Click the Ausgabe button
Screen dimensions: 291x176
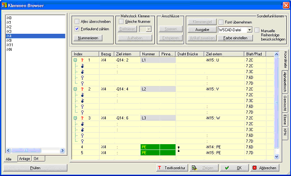tap(202, 29)
